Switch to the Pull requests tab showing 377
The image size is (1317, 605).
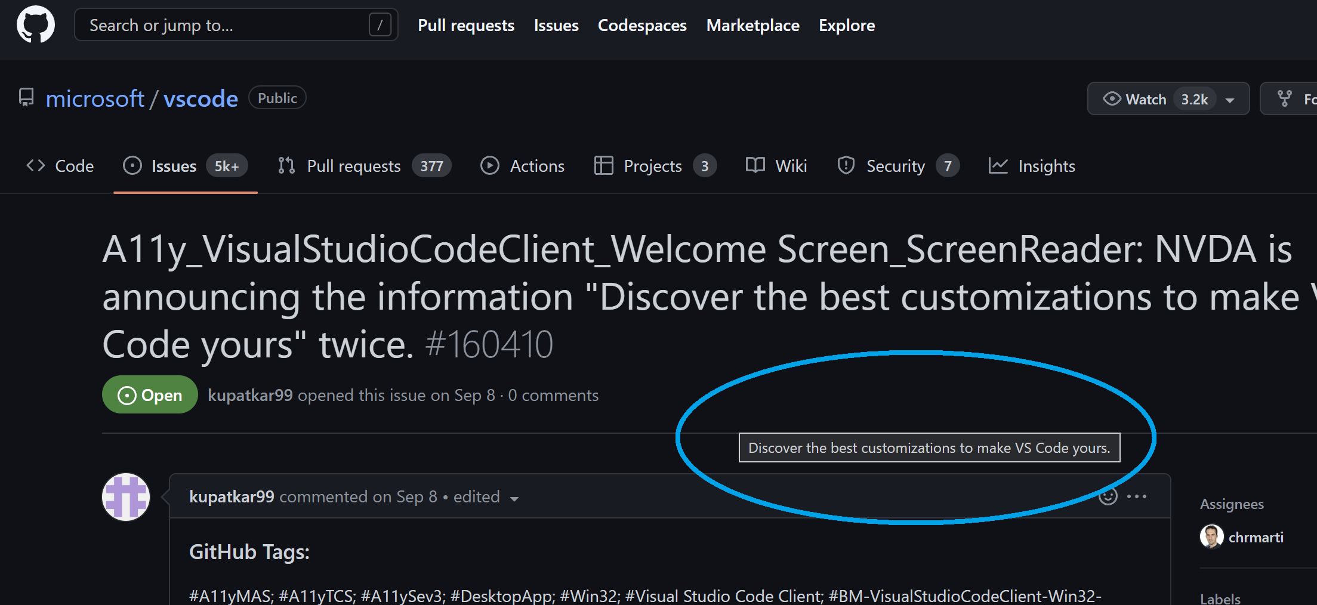[353, 165]
